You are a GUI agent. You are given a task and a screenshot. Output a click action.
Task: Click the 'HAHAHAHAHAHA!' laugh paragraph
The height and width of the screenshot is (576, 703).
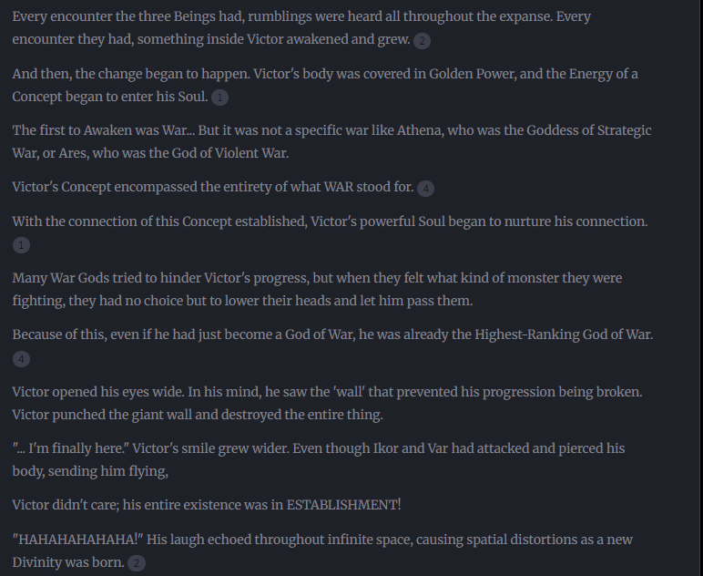322,550
